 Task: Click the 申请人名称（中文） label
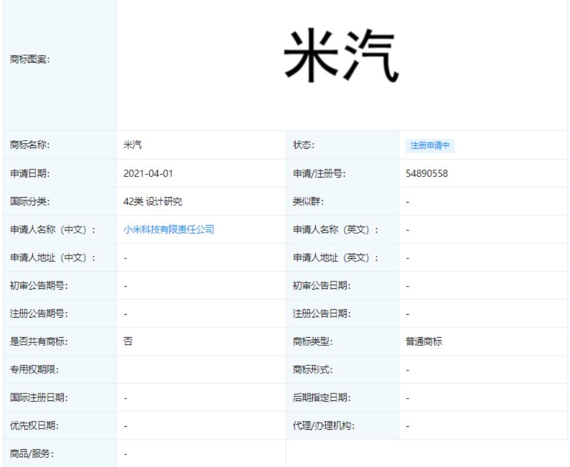(x=53, y=230)
